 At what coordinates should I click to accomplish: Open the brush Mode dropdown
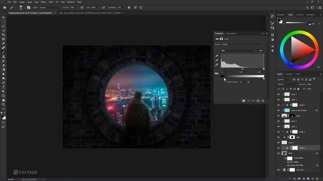point(49,8)
